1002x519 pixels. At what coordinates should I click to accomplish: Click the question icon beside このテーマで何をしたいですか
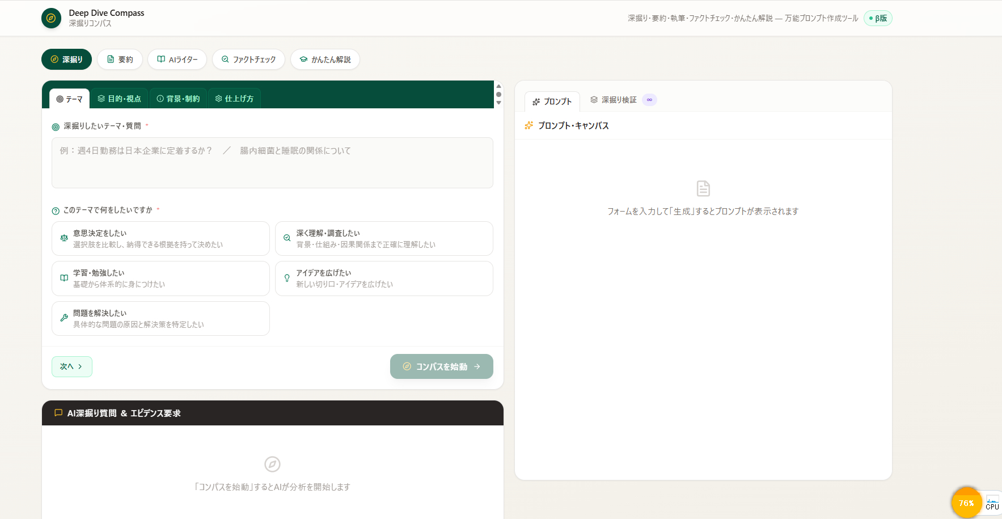click(x=56, y=211)
